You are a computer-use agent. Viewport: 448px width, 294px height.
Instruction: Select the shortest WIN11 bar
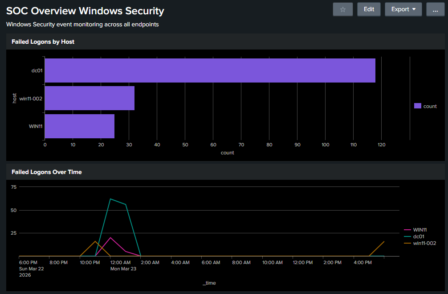click(79, 126)
